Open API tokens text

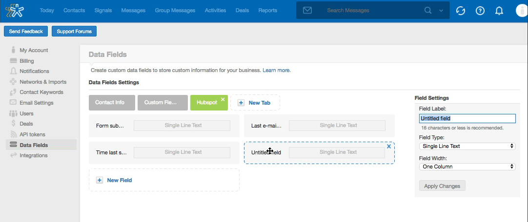[32, 134]
